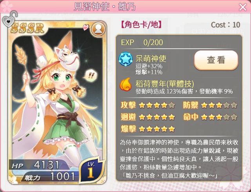Open the profile avatar icon on the card
Viewport: 251px width, 192px height.
(98, 29)
